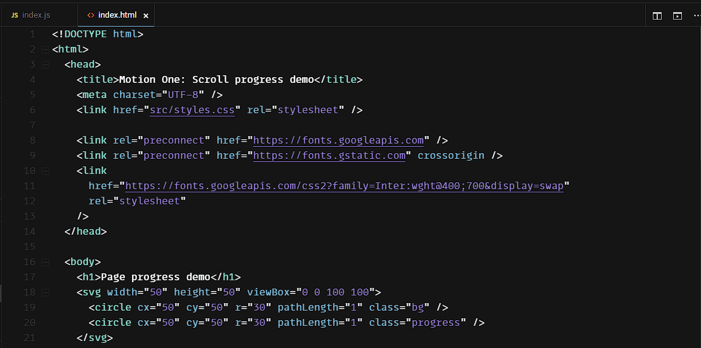Follow the https://fonts.gstatic.com link
Screen dimensions: 701x348
pyautogui.click(x=329, y=156)
